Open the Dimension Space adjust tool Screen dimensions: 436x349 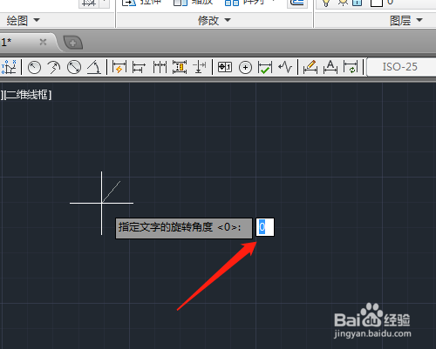pyautogui.click(x=180, y=67)
